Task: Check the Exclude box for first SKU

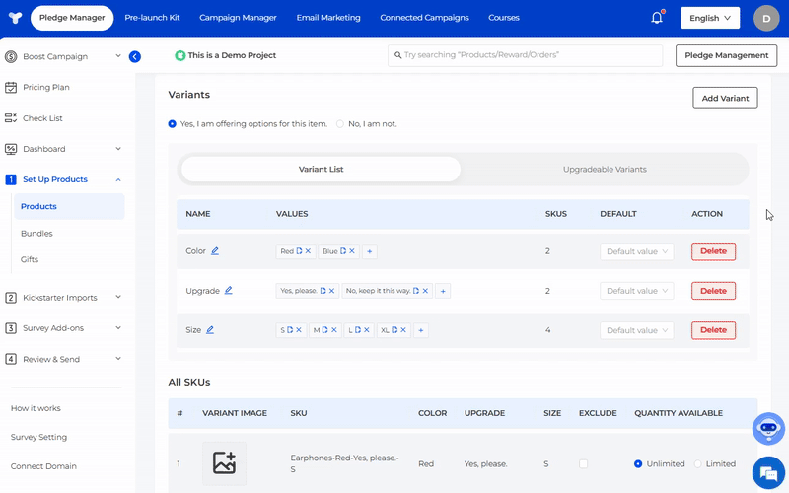Action: point(584,463)
